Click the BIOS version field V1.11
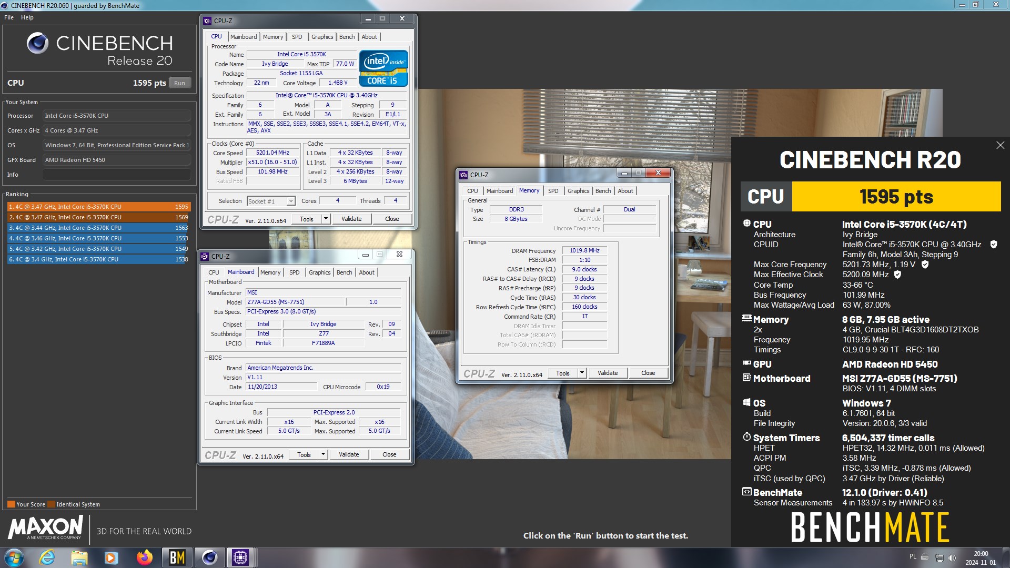1010x568 pixels. [324, 377]
